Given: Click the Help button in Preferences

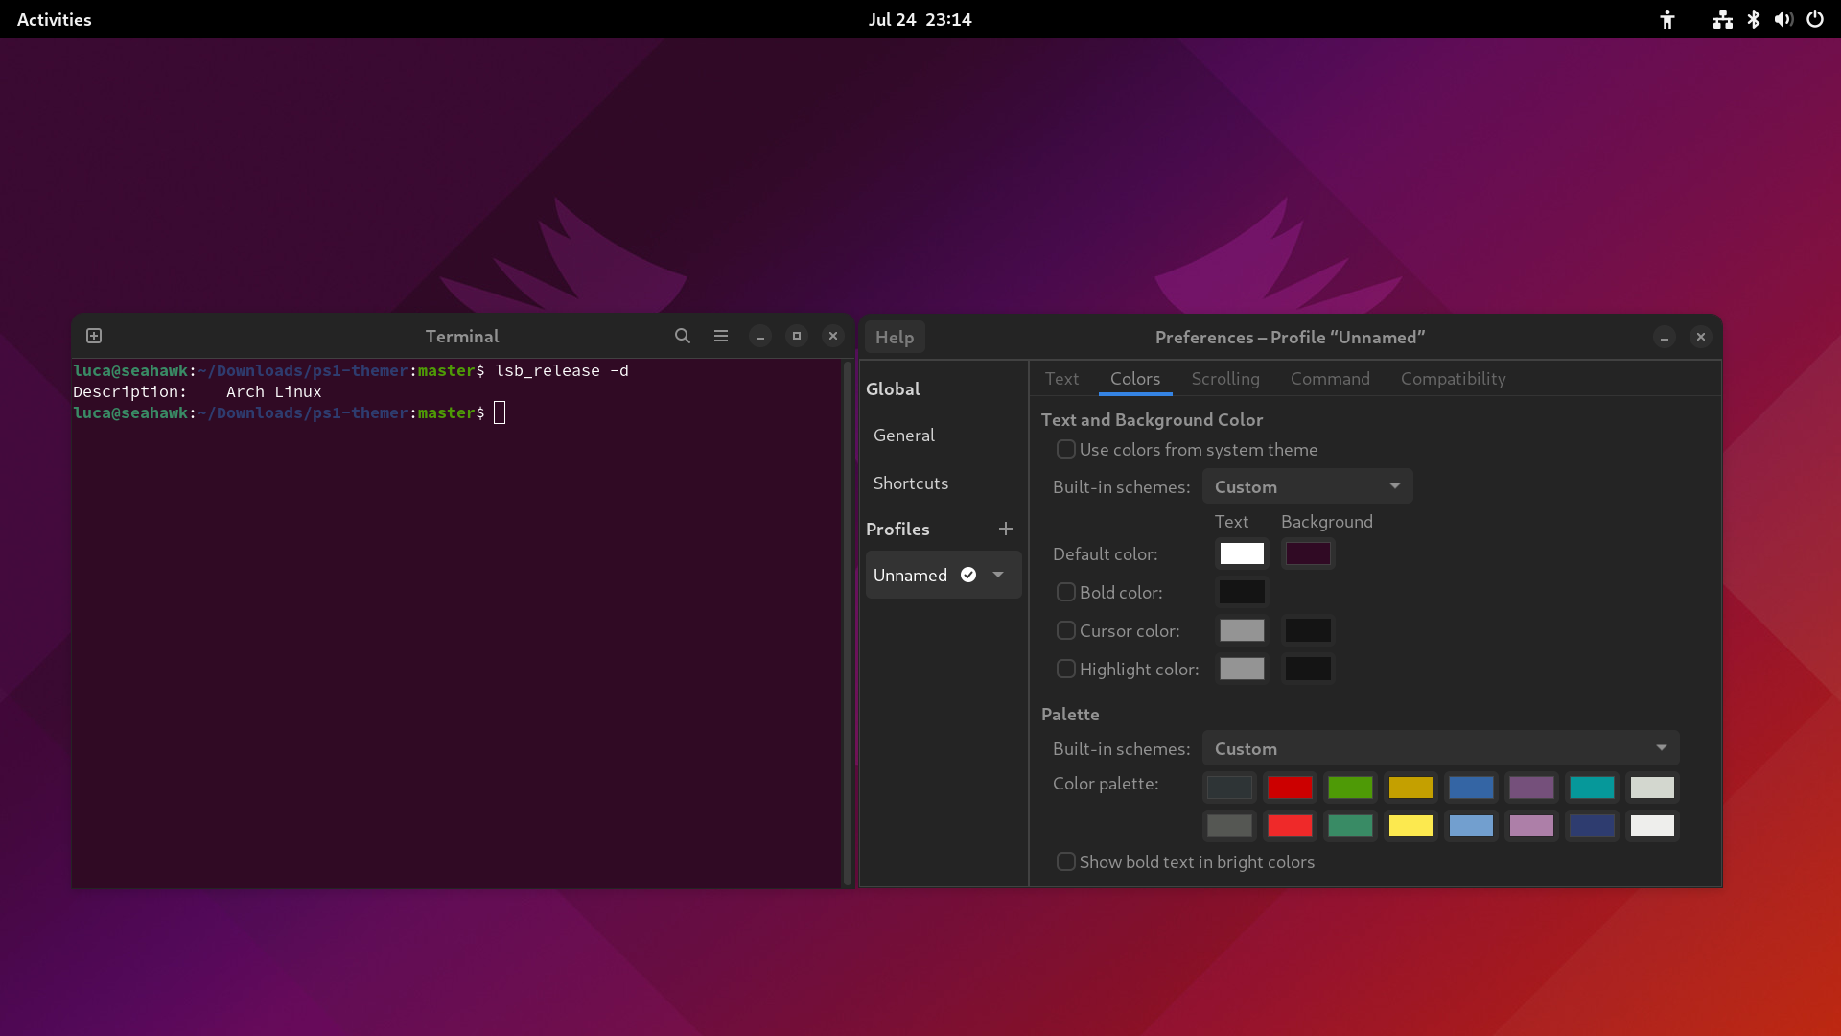Looking at the screenshot, I should pyautogui.click(x=894, y=337).
